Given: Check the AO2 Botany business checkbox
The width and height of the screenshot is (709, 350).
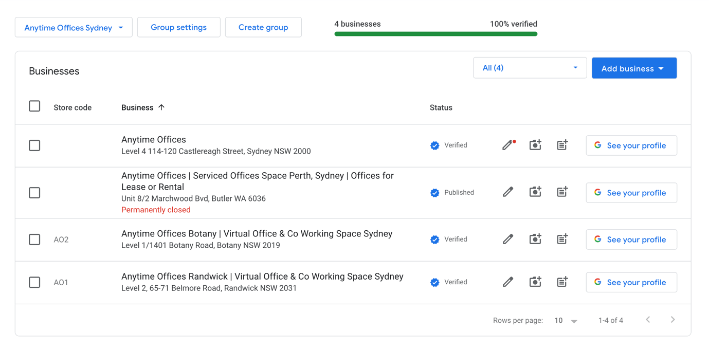Looking at the screenshot, I should tap(34, 240).
